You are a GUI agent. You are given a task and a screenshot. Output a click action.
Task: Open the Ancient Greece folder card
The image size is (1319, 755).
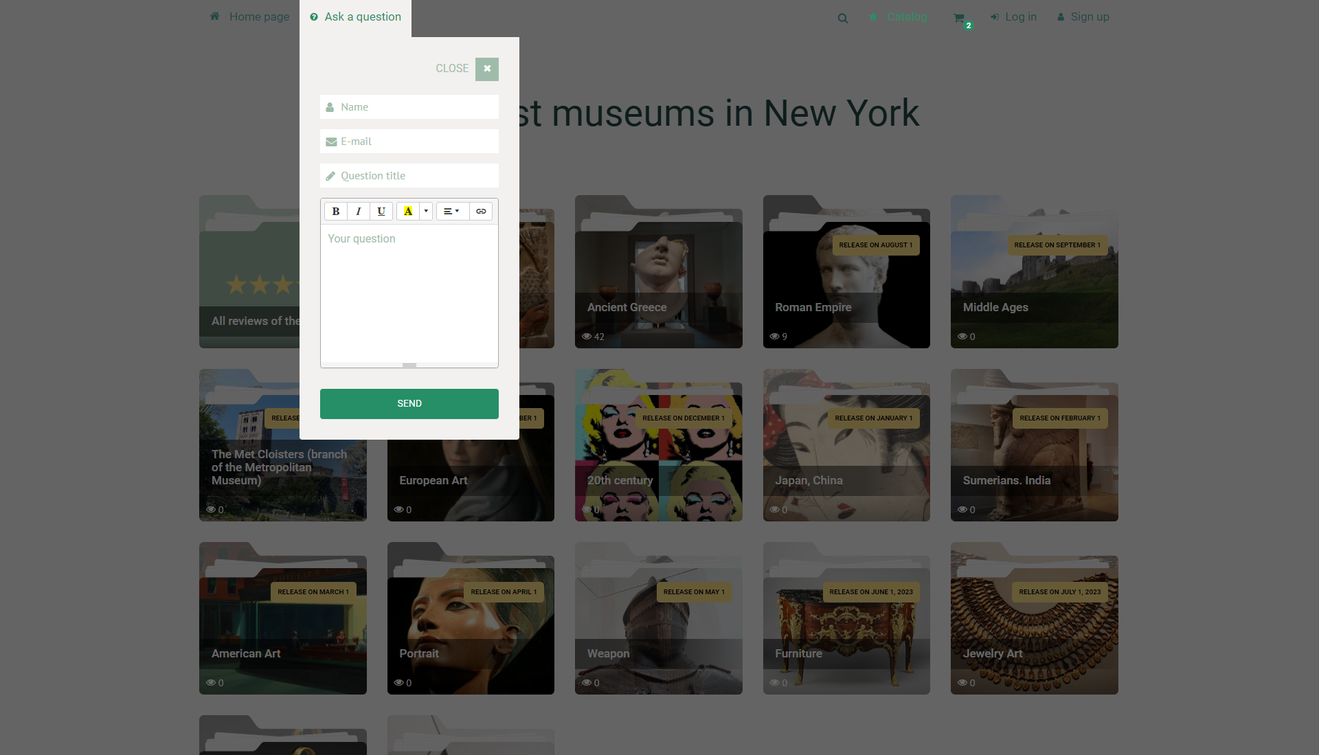658,272
